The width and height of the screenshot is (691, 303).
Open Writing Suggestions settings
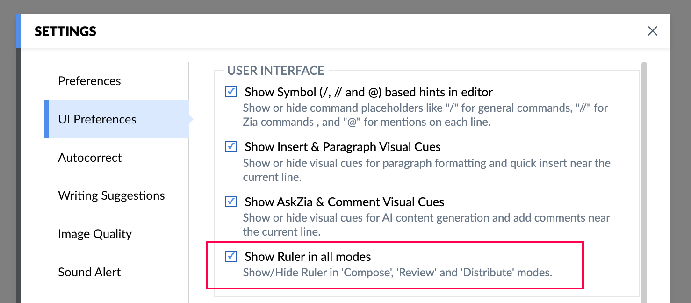[111, 195]
